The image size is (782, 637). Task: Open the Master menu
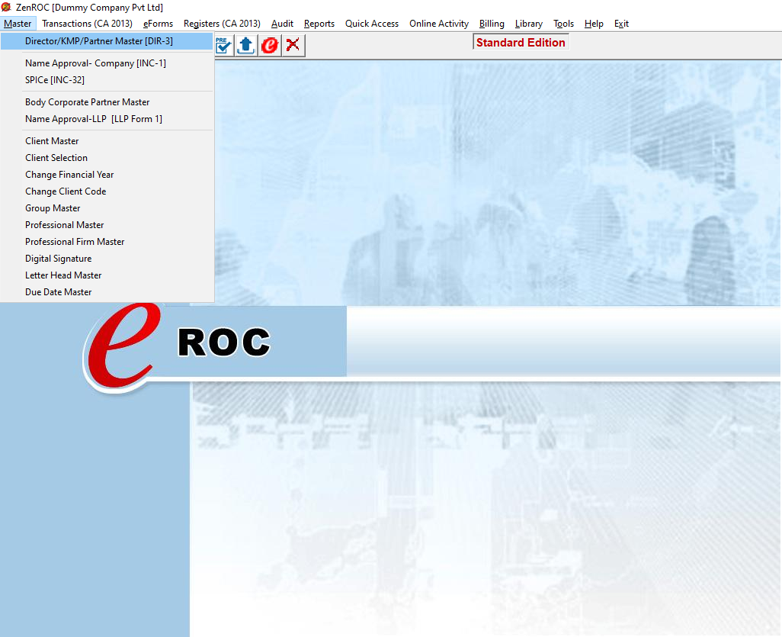(x=18, y=24)
